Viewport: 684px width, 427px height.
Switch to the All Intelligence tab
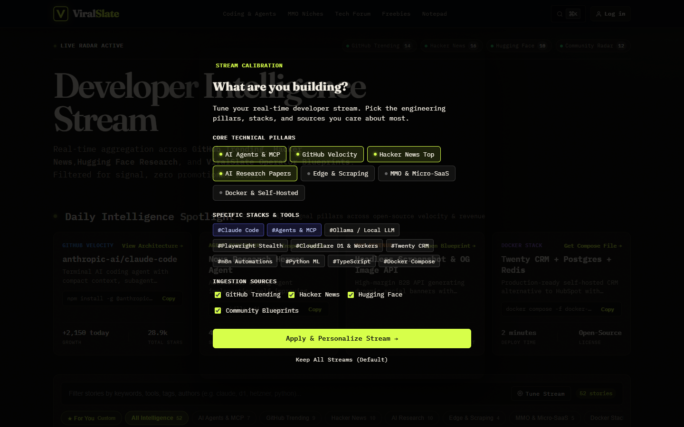tap(157, 418)
